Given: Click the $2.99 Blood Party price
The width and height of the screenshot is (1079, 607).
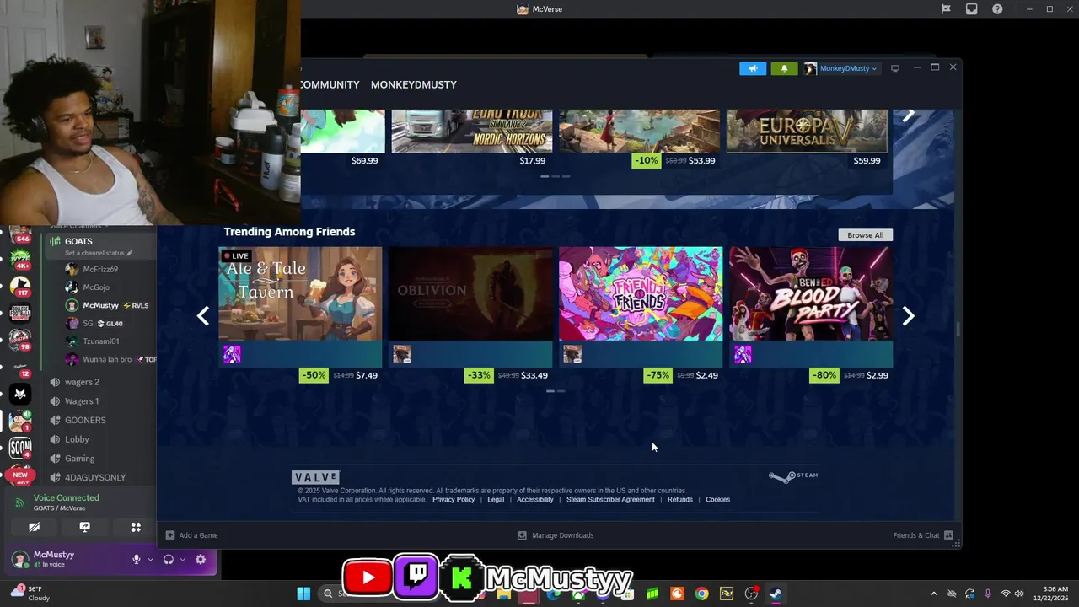Looking at the screenshot, I should pyautogui.click(x=878, y=375).
